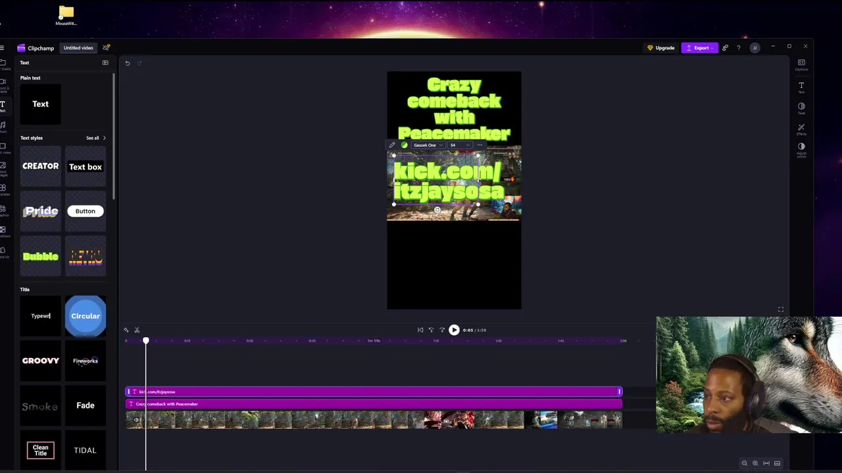Open the Text properties panel icon
Screen dimensions: 842x473
tap(801, 87)
